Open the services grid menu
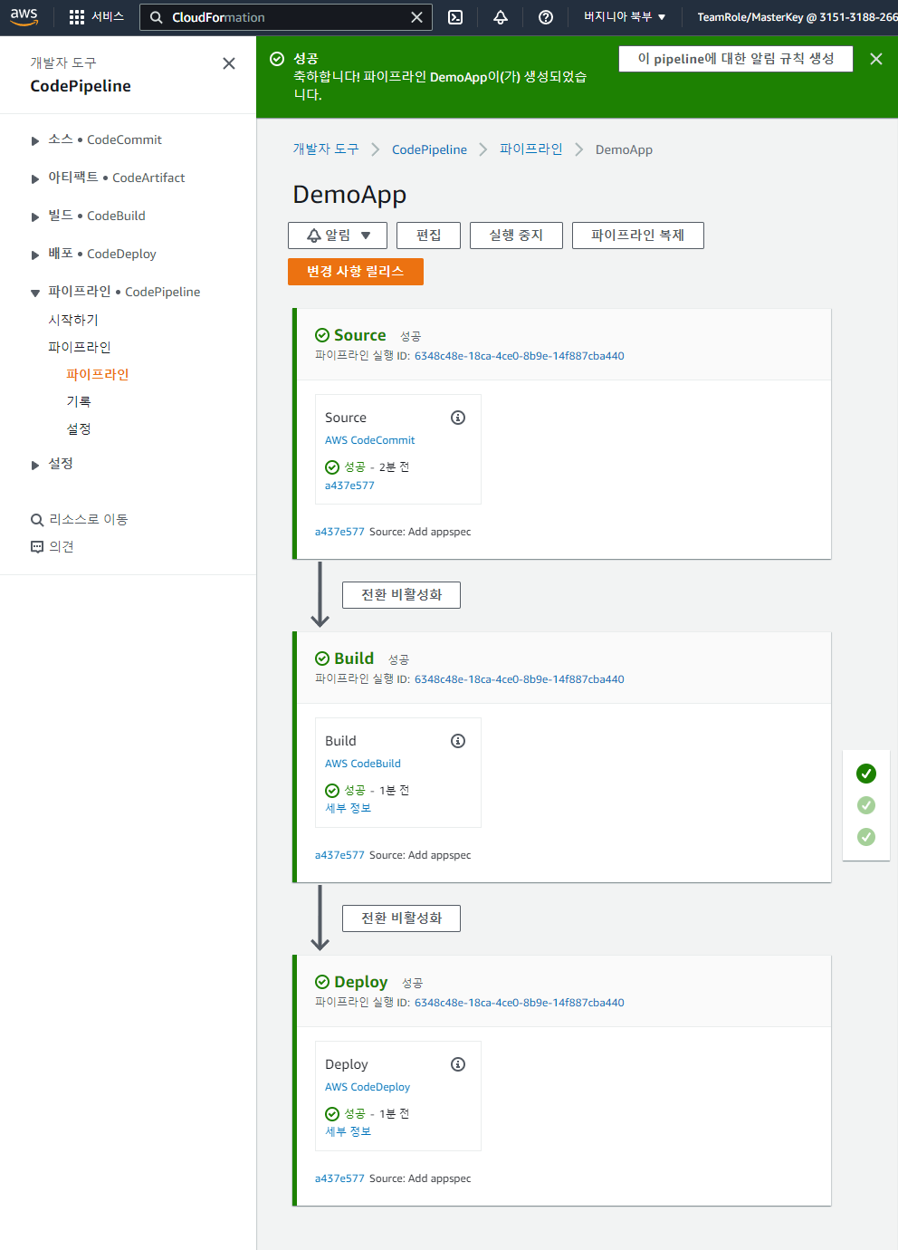This screenshot has height=1250, width=898. click(x=77, y=17)
